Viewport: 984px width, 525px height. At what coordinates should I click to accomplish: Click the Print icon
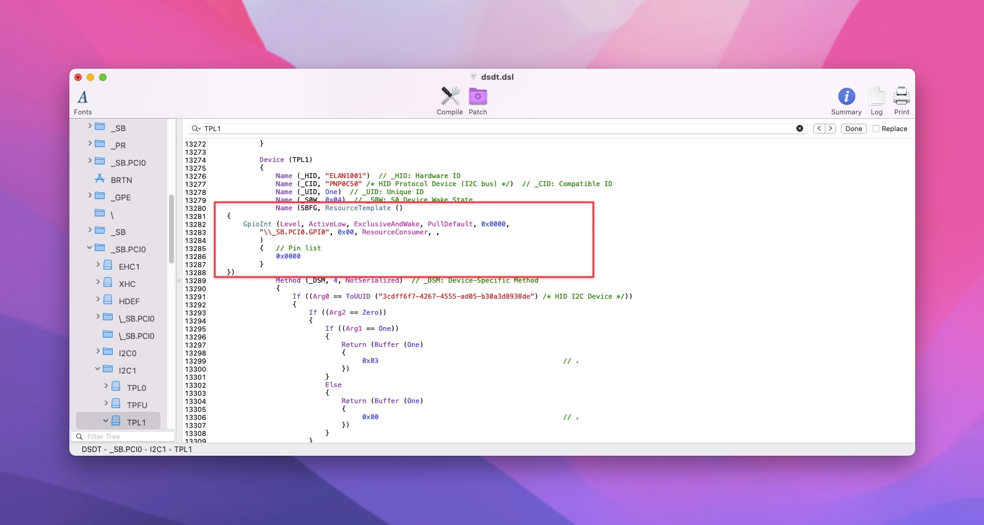(x=901, y=96)
